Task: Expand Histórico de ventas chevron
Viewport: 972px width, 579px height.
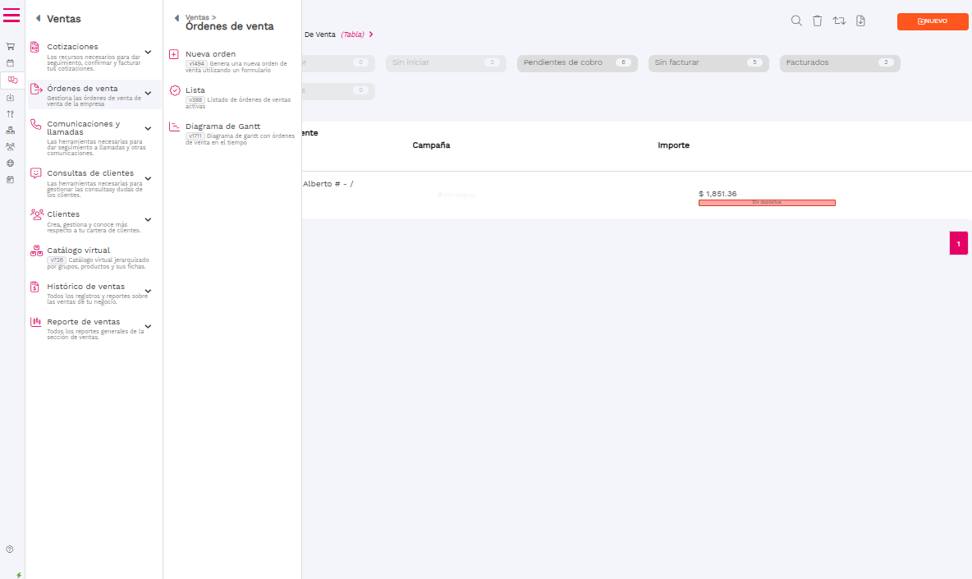Action: (x=148, y=291)
